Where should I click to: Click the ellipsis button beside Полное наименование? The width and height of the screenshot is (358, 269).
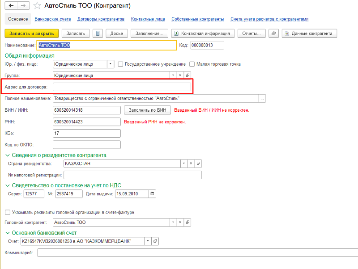pos(263,98)
